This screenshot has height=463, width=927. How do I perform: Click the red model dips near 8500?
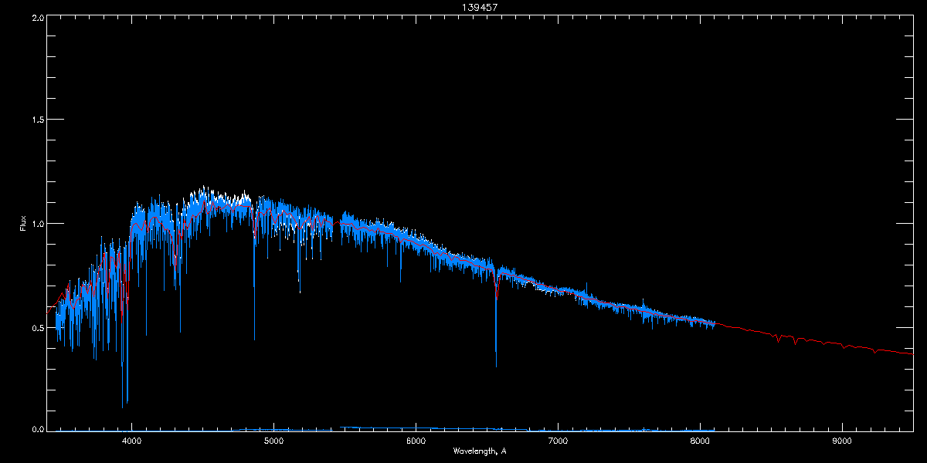tap(779, 340)
